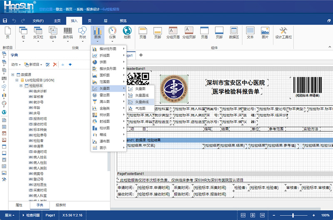Screen dimensions: 333x220
Task: Switch to the 层 ribbon tab
Action: pyautogui.click(x=106, y=21)
